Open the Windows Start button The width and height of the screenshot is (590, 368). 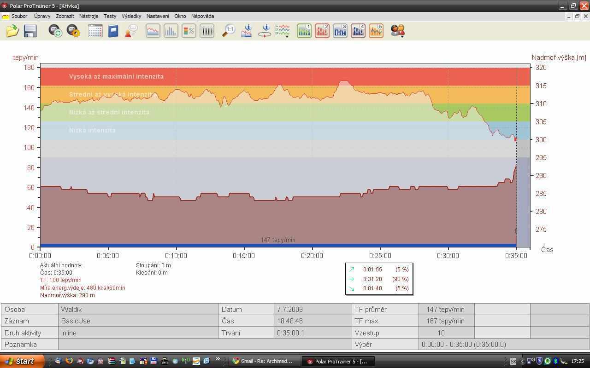[22, 361]
